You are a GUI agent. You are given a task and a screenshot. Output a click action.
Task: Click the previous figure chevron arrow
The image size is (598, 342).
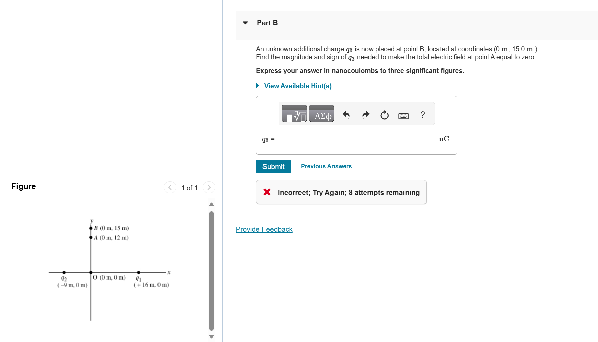point(170,187)
